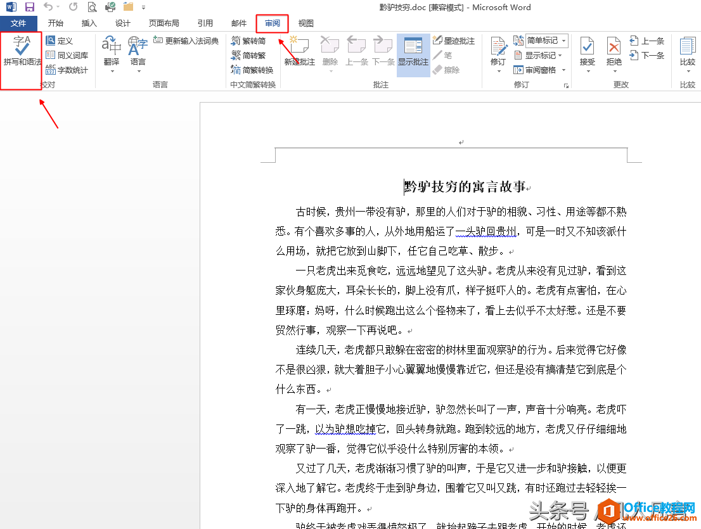Switch to the 设计 tab
This screenshot has width=701, height=529.
click(x=122, y=23)
